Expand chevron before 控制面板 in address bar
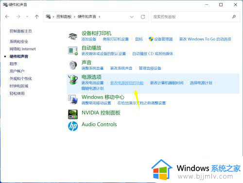Screen dimensions: 243x183 pos(53,17)
